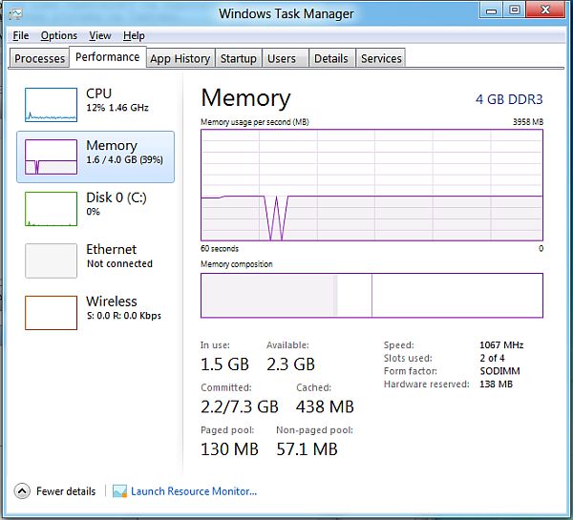
Task: Click the Memory composition bar
Action: [371, 295]
